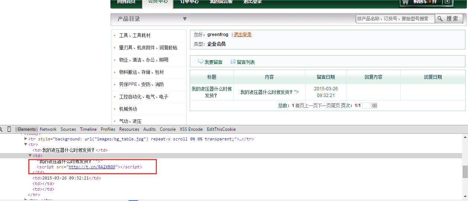The height and width of the screenshot is (201, 468).
Task: Focus the page number input box
Action: (366, 106)
